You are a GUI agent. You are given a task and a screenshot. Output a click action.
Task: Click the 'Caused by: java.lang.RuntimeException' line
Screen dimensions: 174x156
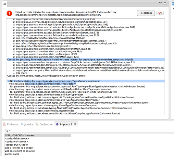pos(86,59)
